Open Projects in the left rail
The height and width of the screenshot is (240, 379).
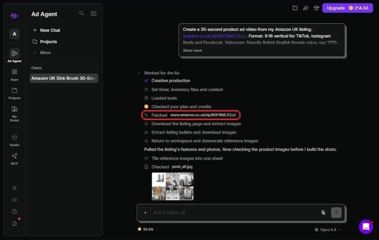[15, 93]
